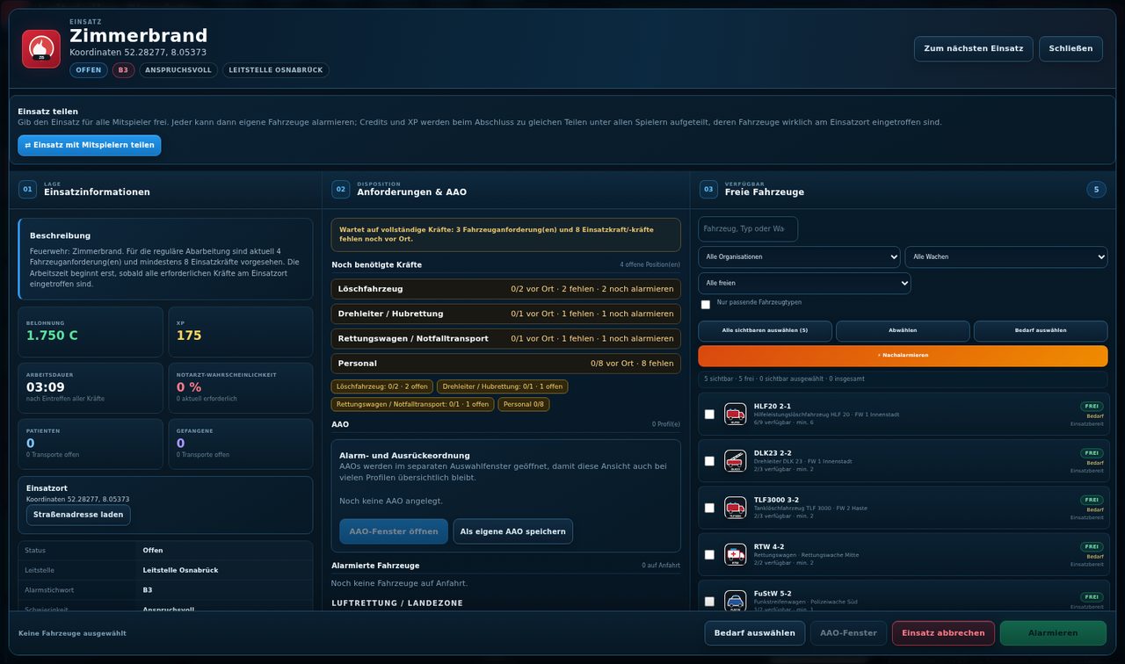Click the 03 Verfügbar section badge
1125x664 pixels.
coord(708,189)
